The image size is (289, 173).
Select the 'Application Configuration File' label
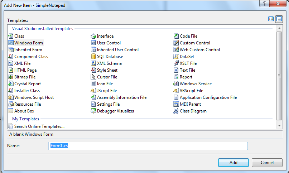(x=208, y=97)
